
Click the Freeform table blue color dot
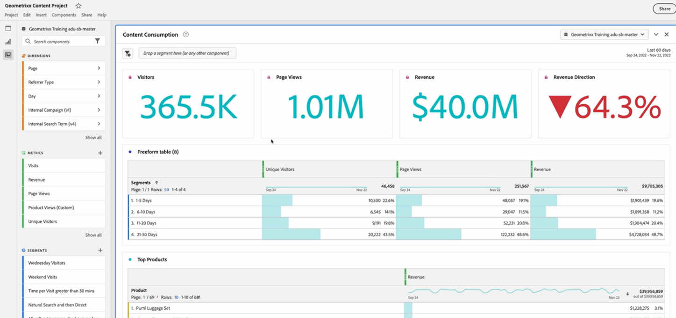pos(130,152)
